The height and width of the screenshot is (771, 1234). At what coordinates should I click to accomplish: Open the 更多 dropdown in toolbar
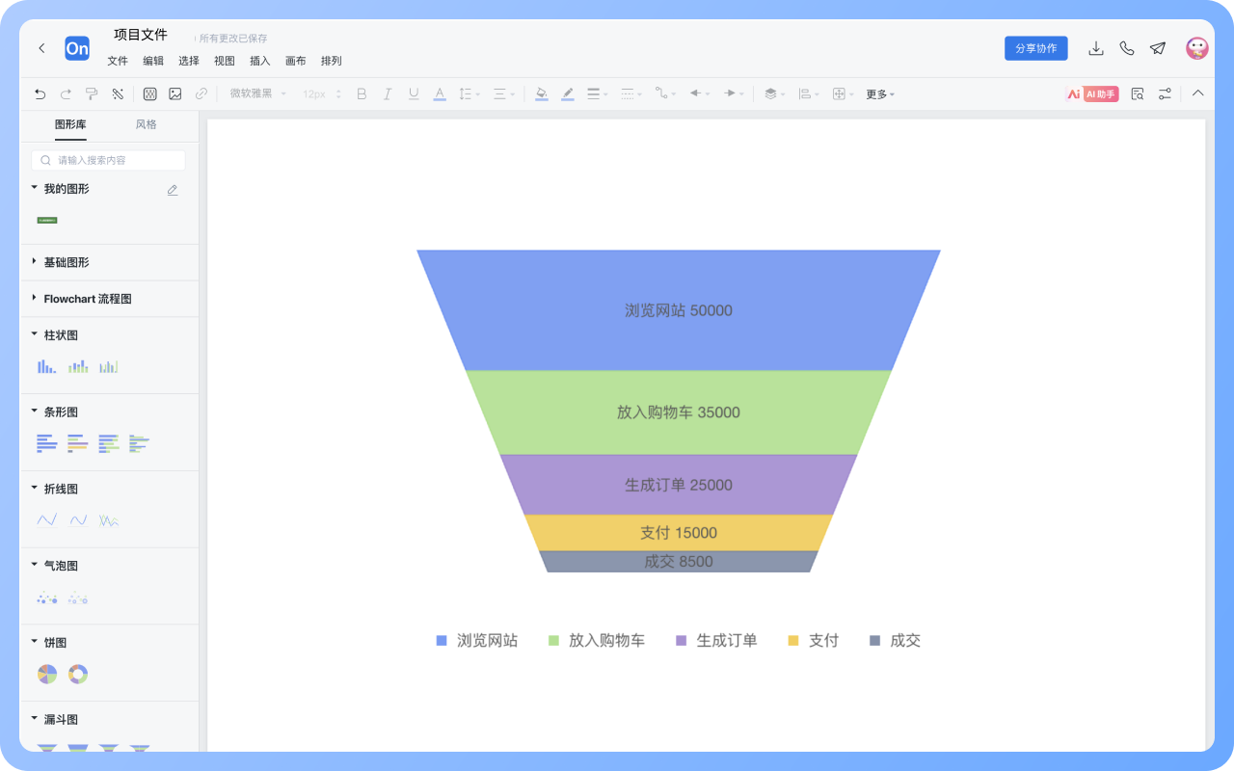click(879, 94)
